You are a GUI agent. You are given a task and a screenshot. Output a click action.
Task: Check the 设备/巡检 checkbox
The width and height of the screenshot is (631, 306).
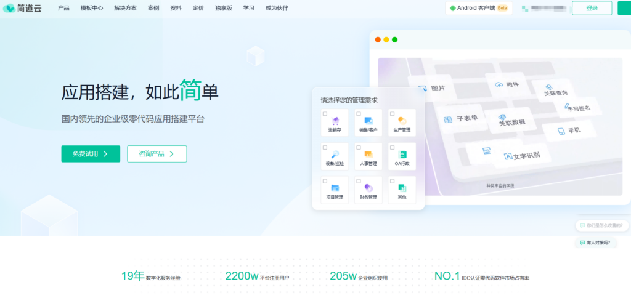point(325,148)
